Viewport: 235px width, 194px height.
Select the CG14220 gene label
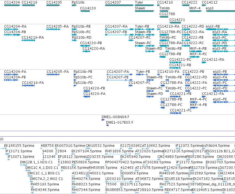click(88, 8)
